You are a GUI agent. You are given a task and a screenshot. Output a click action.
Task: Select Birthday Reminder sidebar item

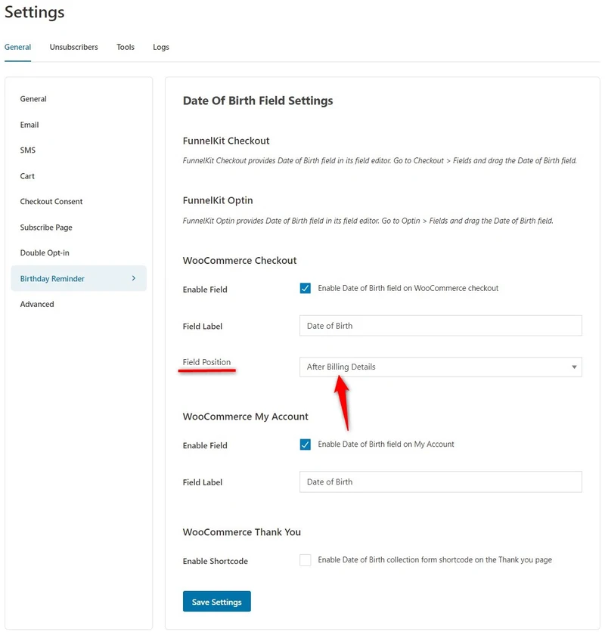79,278
